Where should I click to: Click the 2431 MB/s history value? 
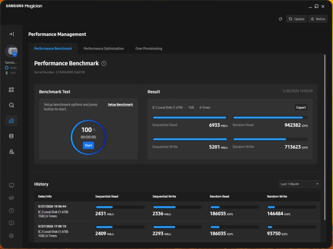pyautogui.click(x=105, y=213)
